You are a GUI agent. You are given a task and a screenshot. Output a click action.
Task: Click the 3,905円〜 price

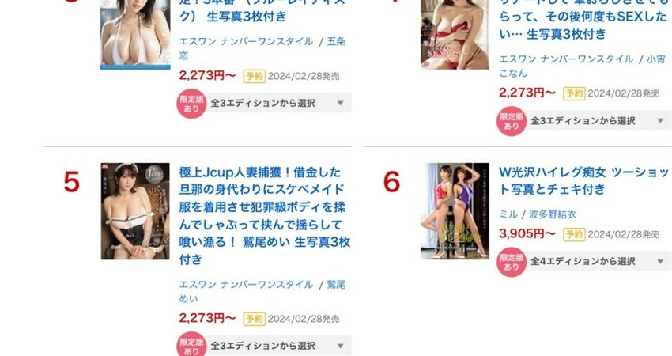coord(527,233)
